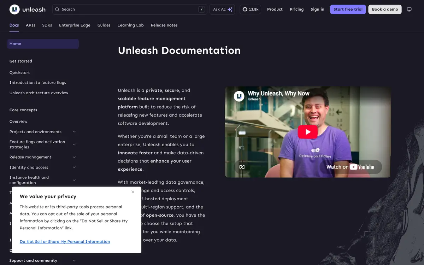
Task: Expand Support and community section
Action: 74,260
